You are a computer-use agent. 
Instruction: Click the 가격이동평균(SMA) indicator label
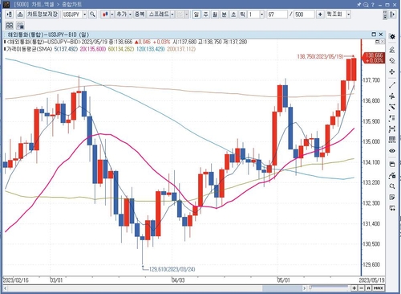coord(30,49)
